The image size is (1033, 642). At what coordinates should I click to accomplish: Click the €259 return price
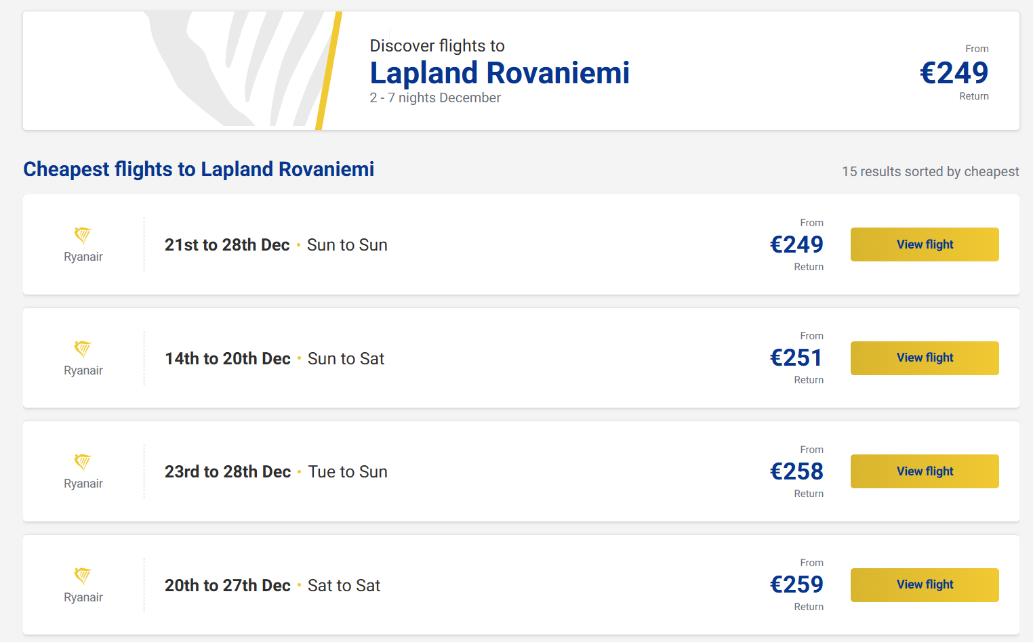[x=796, y=584]
